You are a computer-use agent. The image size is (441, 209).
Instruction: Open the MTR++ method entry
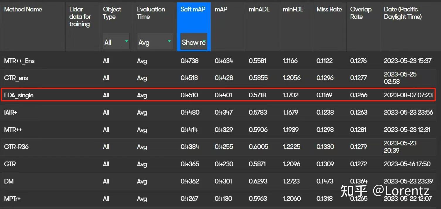pyautogui.click(x=13, y=130)
